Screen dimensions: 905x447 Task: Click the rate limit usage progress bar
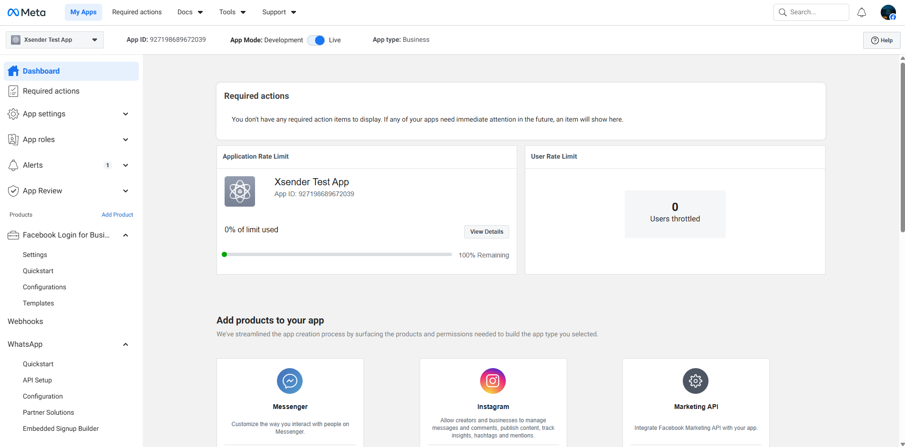point(337,255)
